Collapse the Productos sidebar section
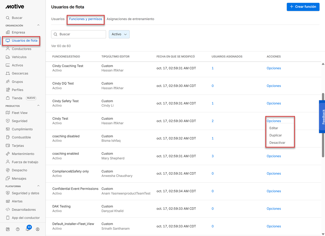Screen dimensions: 325x236 38,106
